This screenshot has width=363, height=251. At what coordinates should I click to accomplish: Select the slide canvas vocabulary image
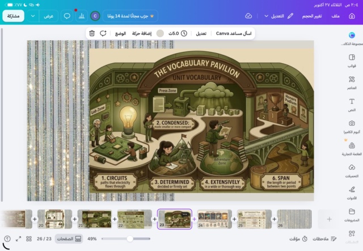[201, 120]
